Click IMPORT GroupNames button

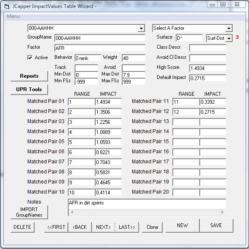pyautogui.click(x=29, y=212)
